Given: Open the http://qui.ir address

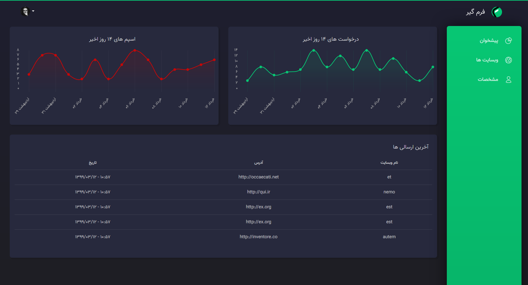Looking at the screenshot, I should 258,192.
